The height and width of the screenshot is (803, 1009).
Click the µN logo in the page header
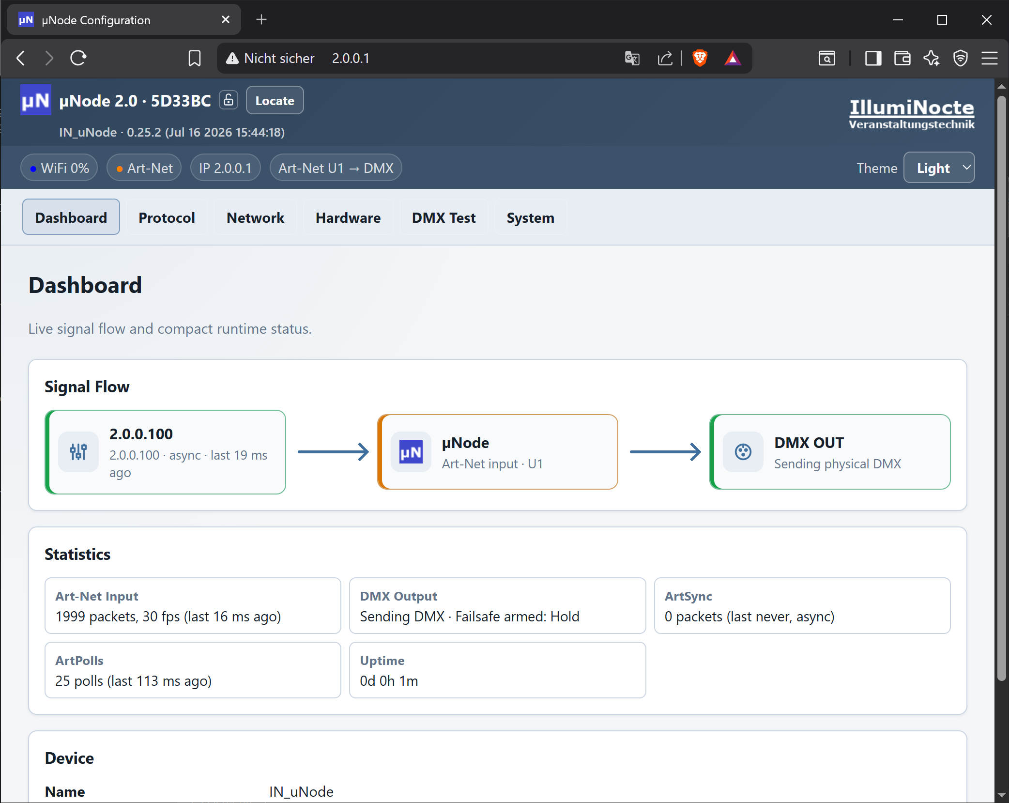35,100
